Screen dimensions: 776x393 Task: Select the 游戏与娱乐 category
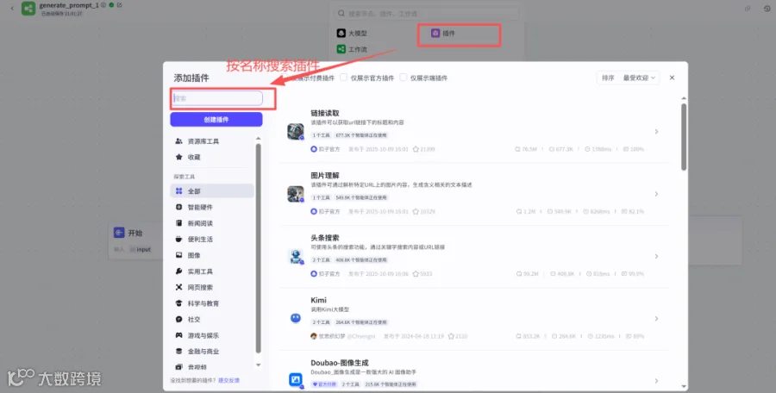(212, 335)
